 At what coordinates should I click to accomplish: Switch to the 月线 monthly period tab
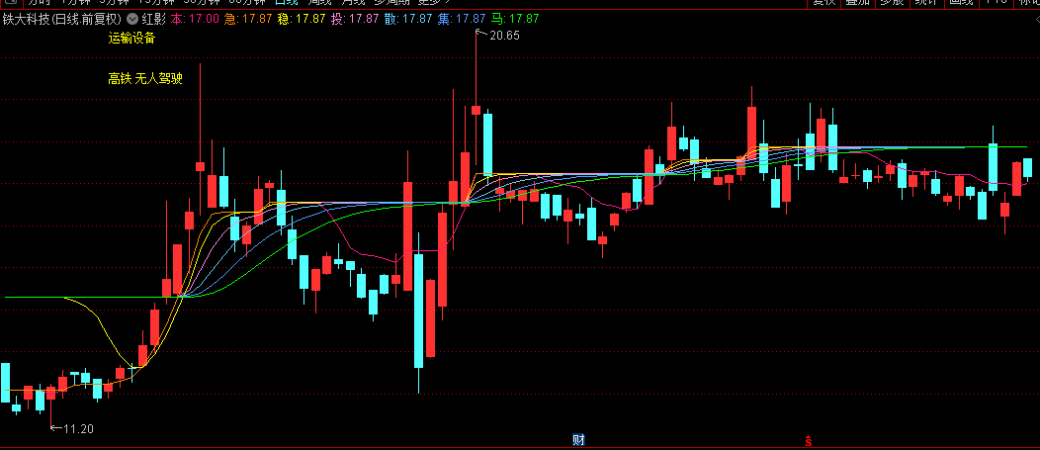(x=353, y=2)
